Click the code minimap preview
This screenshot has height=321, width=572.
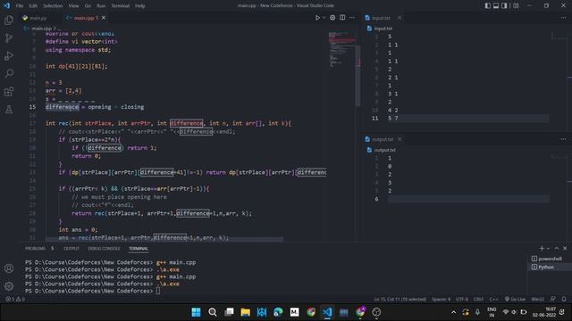(342, 51)
